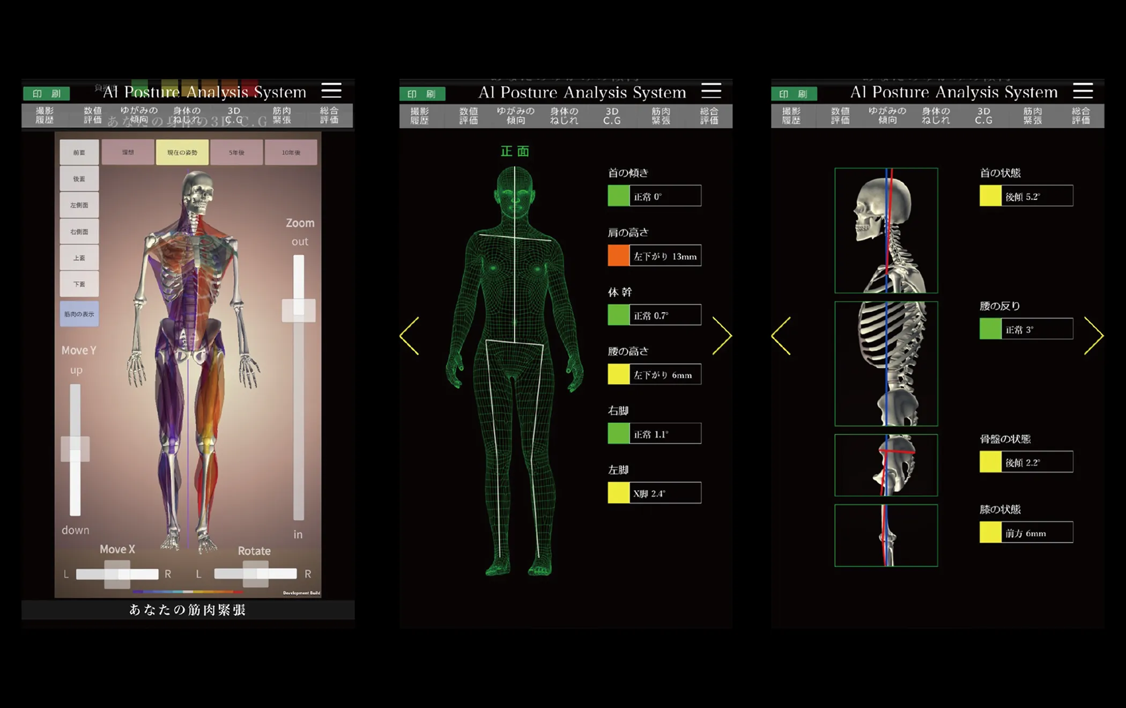Toggle 筋肉の表示 muscle display button
The width and height of the screenshot is (1126, 708).
pos(79,314)
